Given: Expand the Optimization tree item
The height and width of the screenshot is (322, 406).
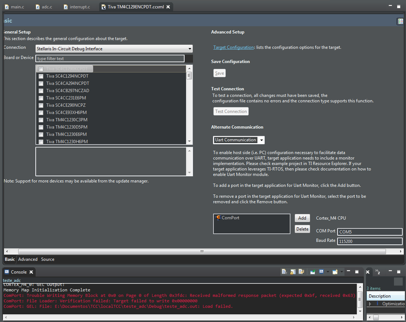Looking at the screenshot, I should coord(370,304).
